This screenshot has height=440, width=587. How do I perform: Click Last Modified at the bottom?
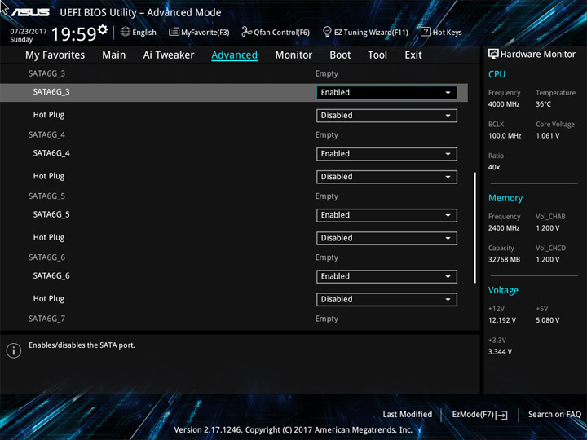coord(408,415)
